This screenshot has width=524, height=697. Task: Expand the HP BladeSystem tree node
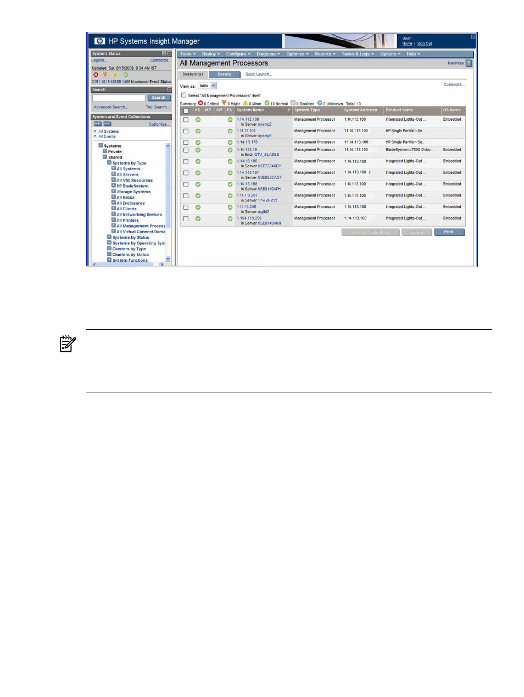tap(113, 186)
